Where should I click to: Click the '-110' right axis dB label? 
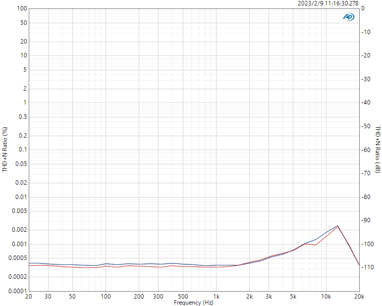368,267
